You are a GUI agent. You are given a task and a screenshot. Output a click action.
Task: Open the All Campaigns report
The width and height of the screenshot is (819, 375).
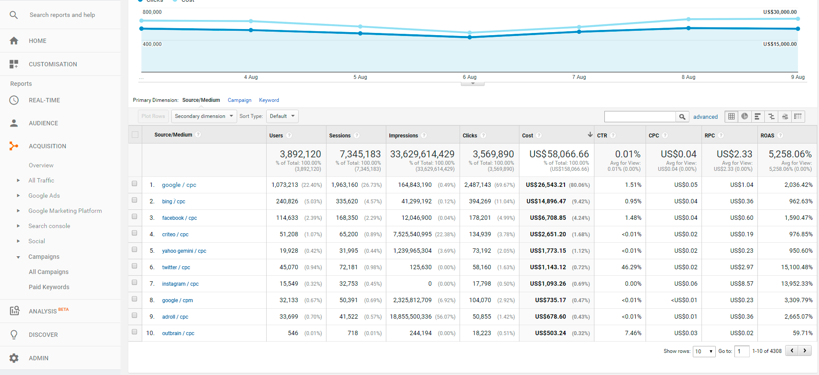(x=49, y=272)
